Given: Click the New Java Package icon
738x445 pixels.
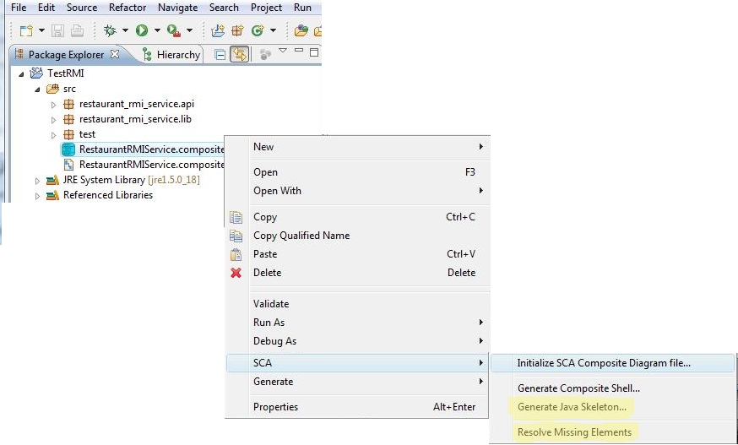Looking at the screenshot, I should coord(237,31).
